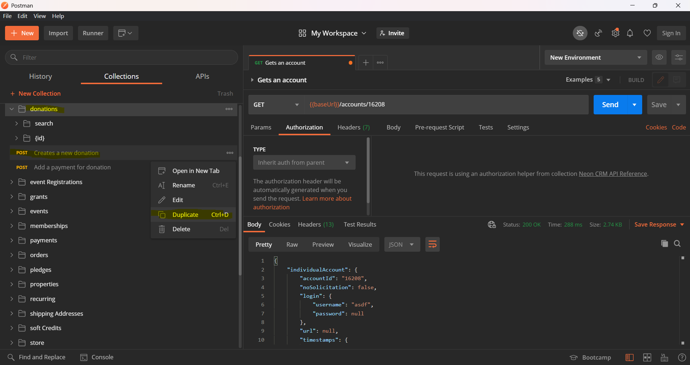
Task: Toggle the environment quick look eye icon
Action: tap(659, 57)
